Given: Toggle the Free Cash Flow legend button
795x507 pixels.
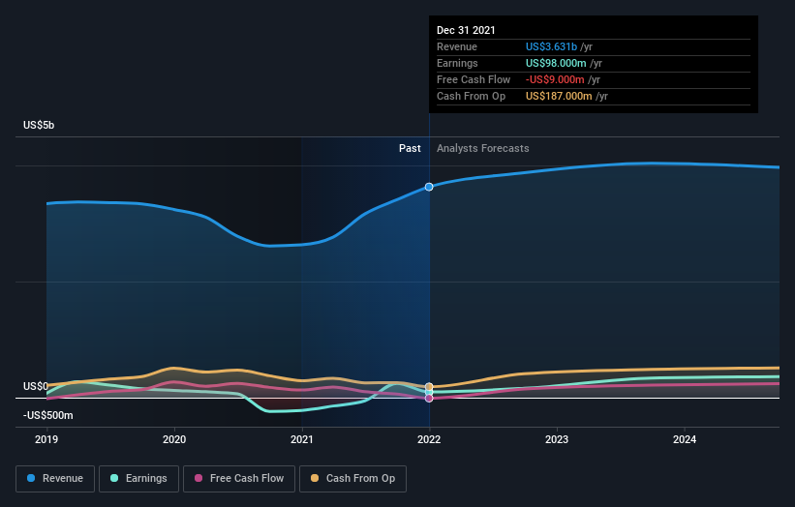Looking at the screenshot, I should (x=239, y=479).
